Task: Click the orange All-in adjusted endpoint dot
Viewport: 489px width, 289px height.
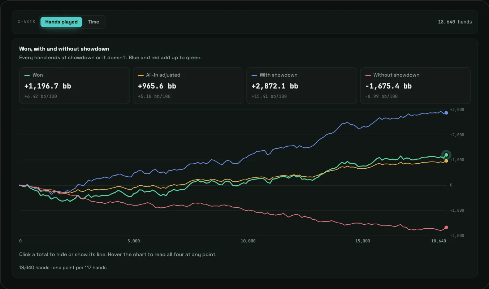Action: (x=446, y=161)
